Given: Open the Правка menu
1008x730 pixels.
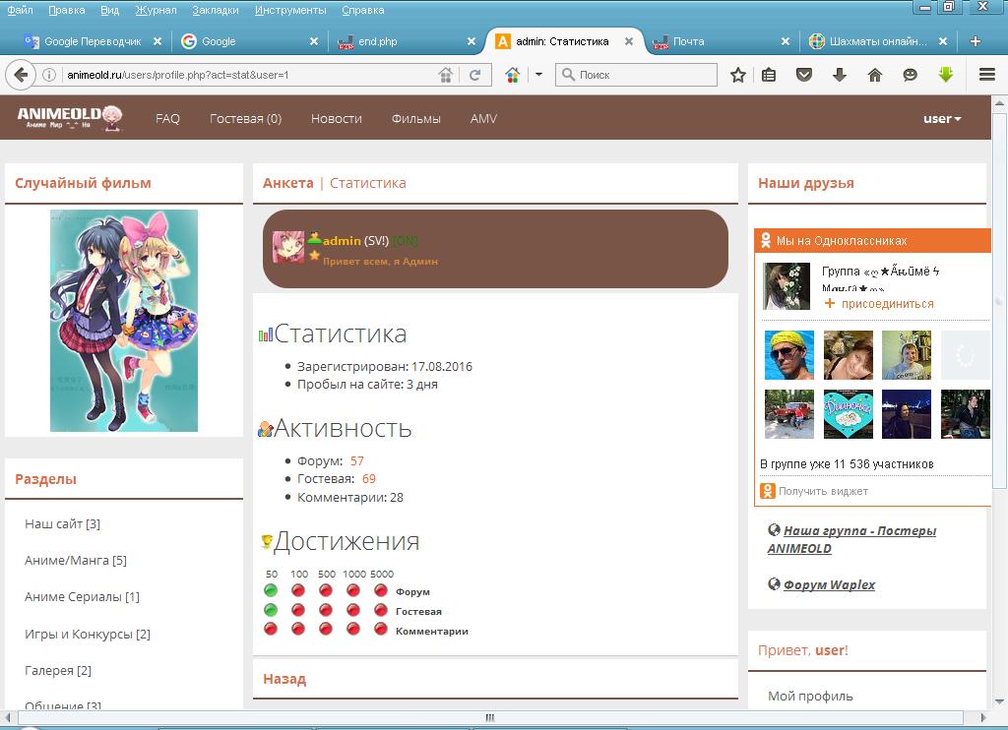Looking at the screenshot, I should [67, 10].
